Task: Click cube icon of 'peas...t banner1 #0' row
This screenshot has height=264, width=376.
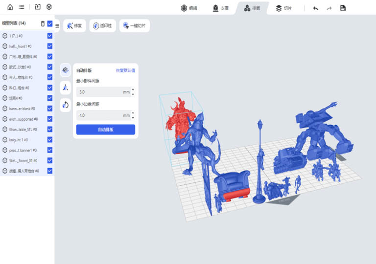Action: (5, 150)
